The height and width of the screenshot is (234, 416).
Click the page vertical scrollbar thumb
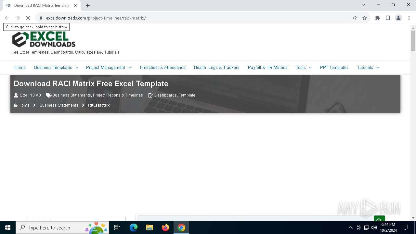pyautogui.click(x=413, y=41)
